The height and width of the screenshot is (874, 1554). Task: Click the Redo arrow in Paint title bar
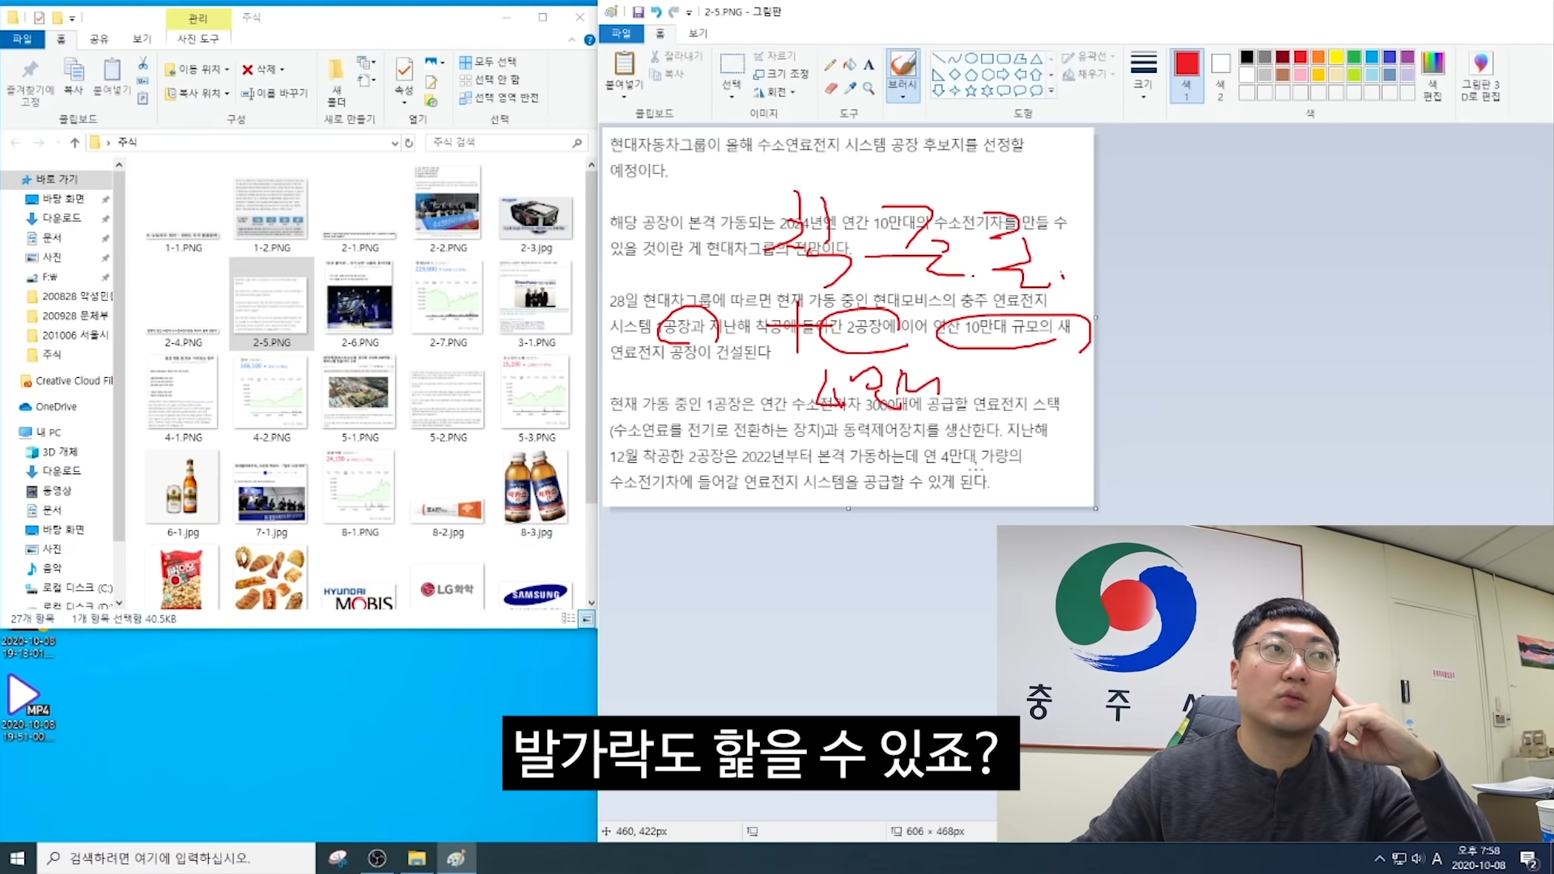(673, 12)
